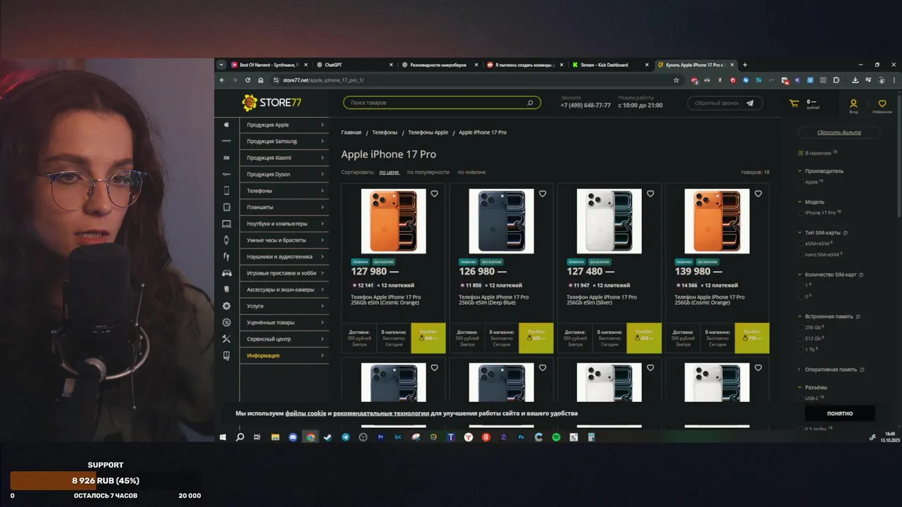Add Deep Blue 126 980 iPhone to favorites
The image size is (902, 507).
[543, 194]
